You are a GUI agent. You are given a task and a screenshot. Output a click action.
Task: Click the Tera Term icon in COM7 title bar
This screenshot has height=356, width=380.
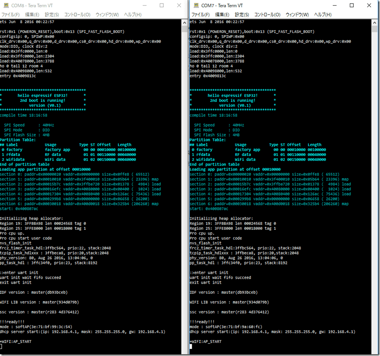coord(196,5)
